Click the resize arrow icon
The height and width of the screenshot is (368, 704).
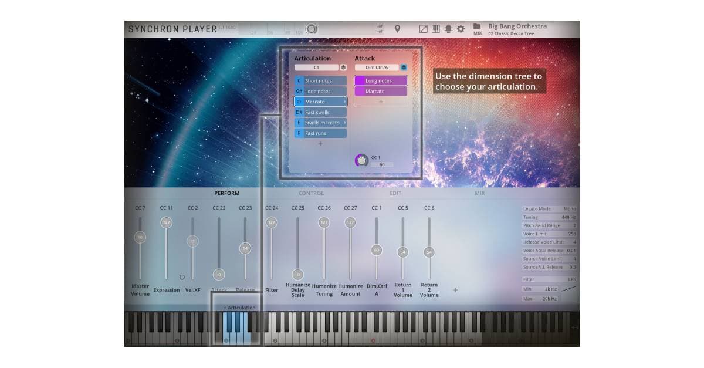[424, 28]
